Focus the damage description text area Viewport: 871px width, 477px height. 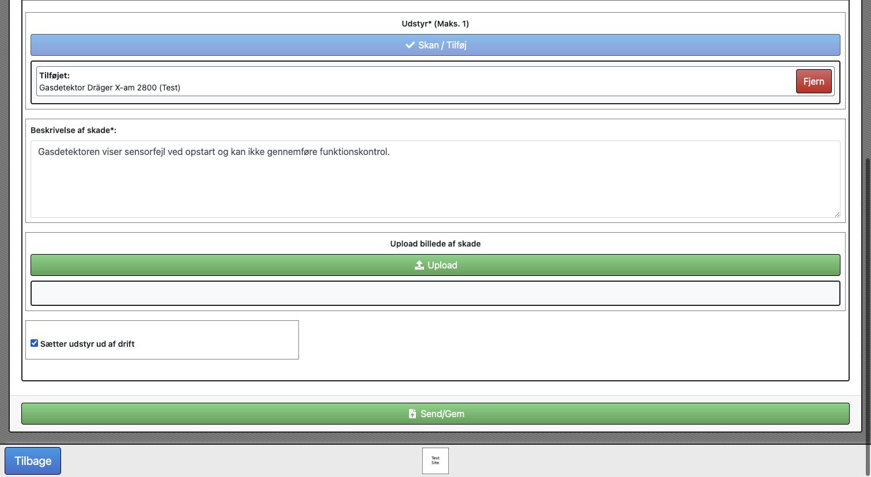point(435,179)
